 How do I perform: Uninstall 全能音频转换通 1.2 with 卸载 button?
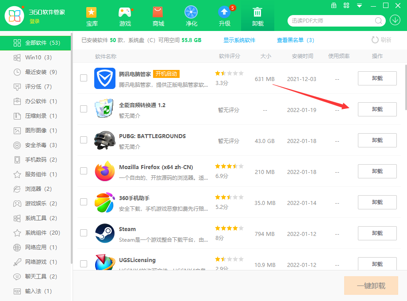[x=377, y=109]
